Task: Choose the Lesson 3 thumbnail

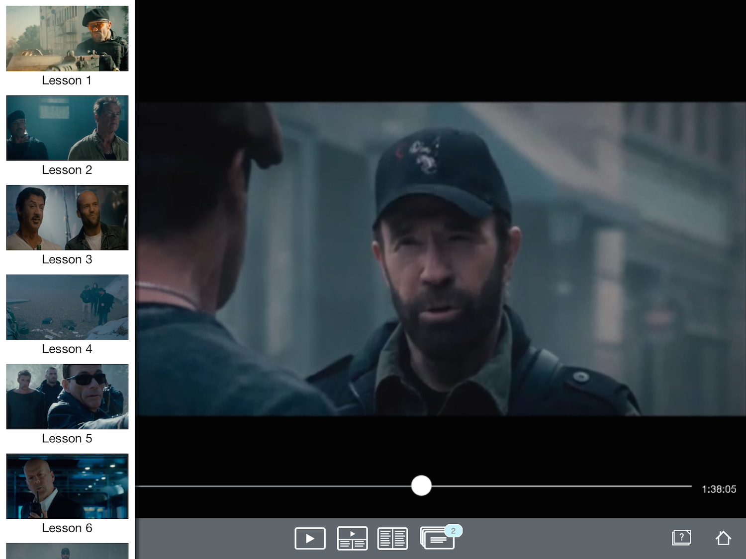Action: pos(67,217)
